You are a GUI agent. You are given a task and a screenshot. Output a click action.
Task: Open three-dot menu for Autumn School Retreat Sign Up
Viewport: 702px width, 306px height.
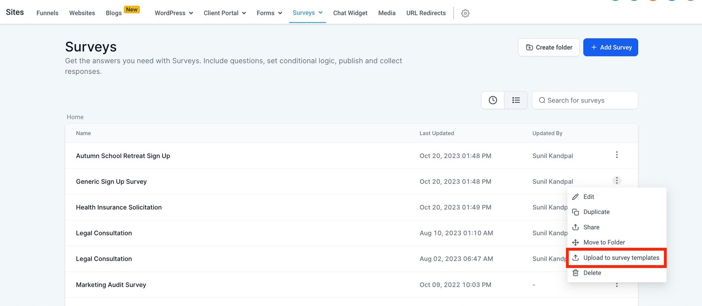pos(616,155)
